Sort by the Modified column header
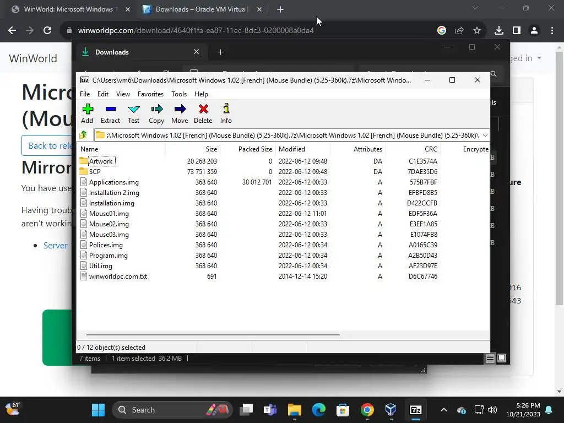 point(303,149)
